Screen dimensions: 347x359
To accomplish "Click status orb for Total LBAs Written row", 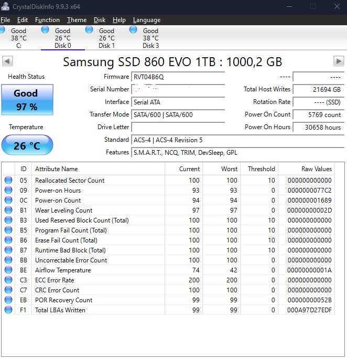I will pos(8,310).
